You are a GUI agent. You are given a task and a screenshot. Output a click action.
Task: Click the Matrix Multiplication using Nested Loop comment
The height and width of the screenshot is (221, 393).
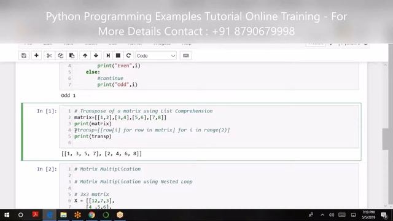pos(133,182)
